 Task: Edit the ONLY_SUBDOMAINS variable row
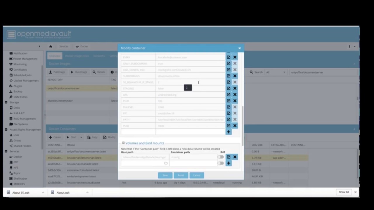[x=228, y=63]
